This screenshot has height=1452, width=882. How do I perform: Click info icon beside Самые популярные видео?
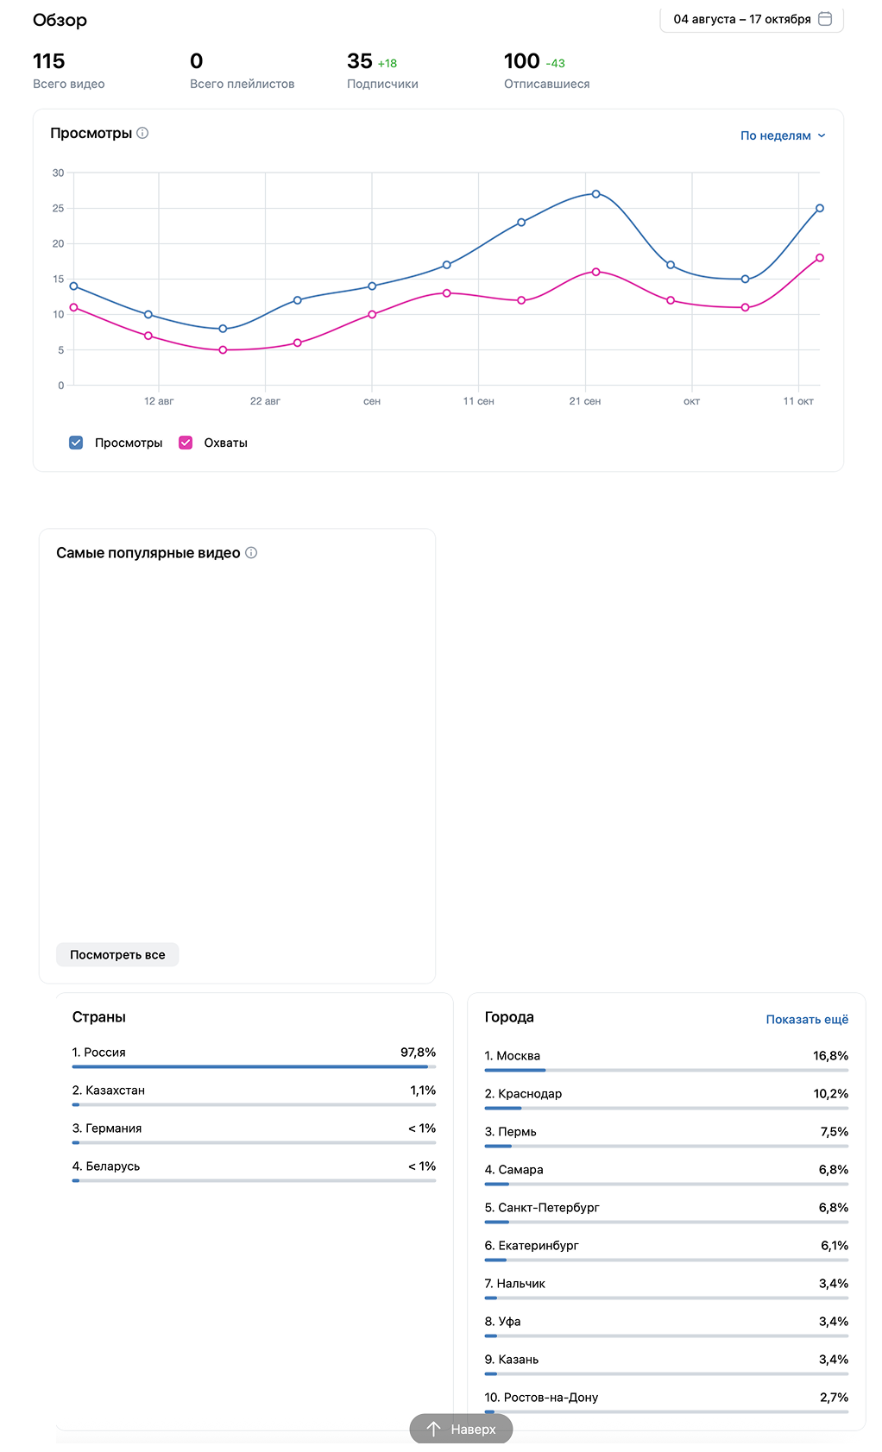click(251, 553)
